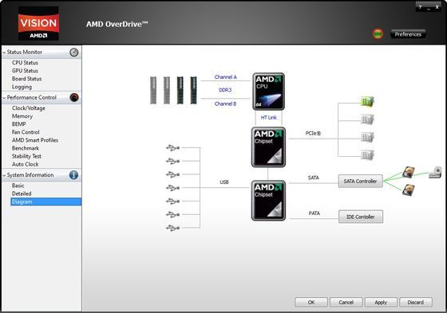Screen dimensions: 447x313
Task: Open CPU Status page
Action: point(25,63)
